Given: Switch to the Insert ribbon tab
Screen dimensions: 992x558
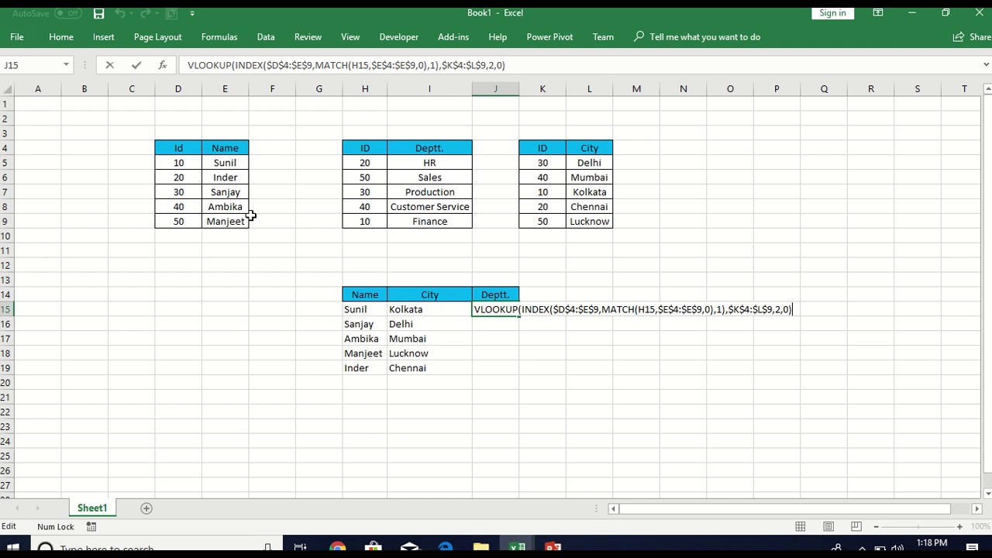Looking at the screenshot, I should (x=104, y=36).
